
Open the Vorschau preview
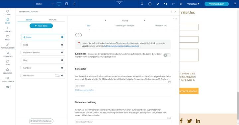[x=193, y=4]
